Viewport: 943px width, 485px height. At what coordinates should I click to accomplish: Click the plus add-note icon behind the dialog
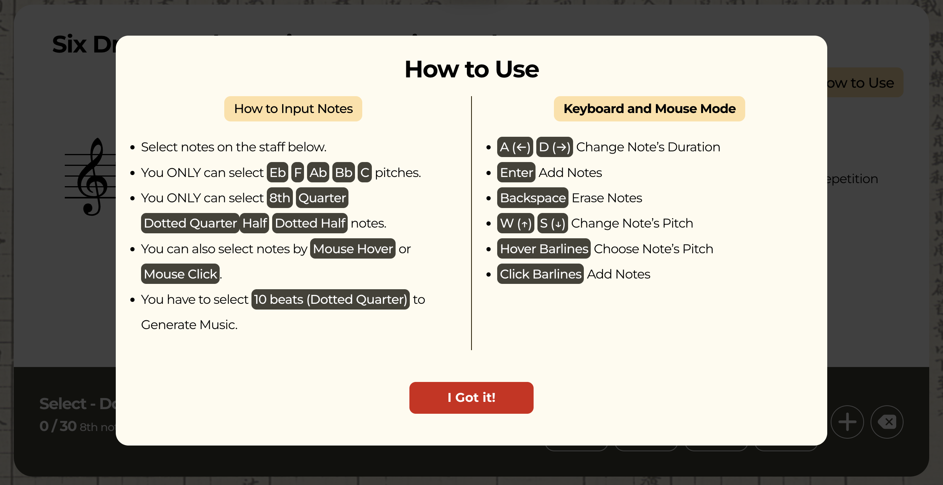pyautogui.click(x=847, y=422)
